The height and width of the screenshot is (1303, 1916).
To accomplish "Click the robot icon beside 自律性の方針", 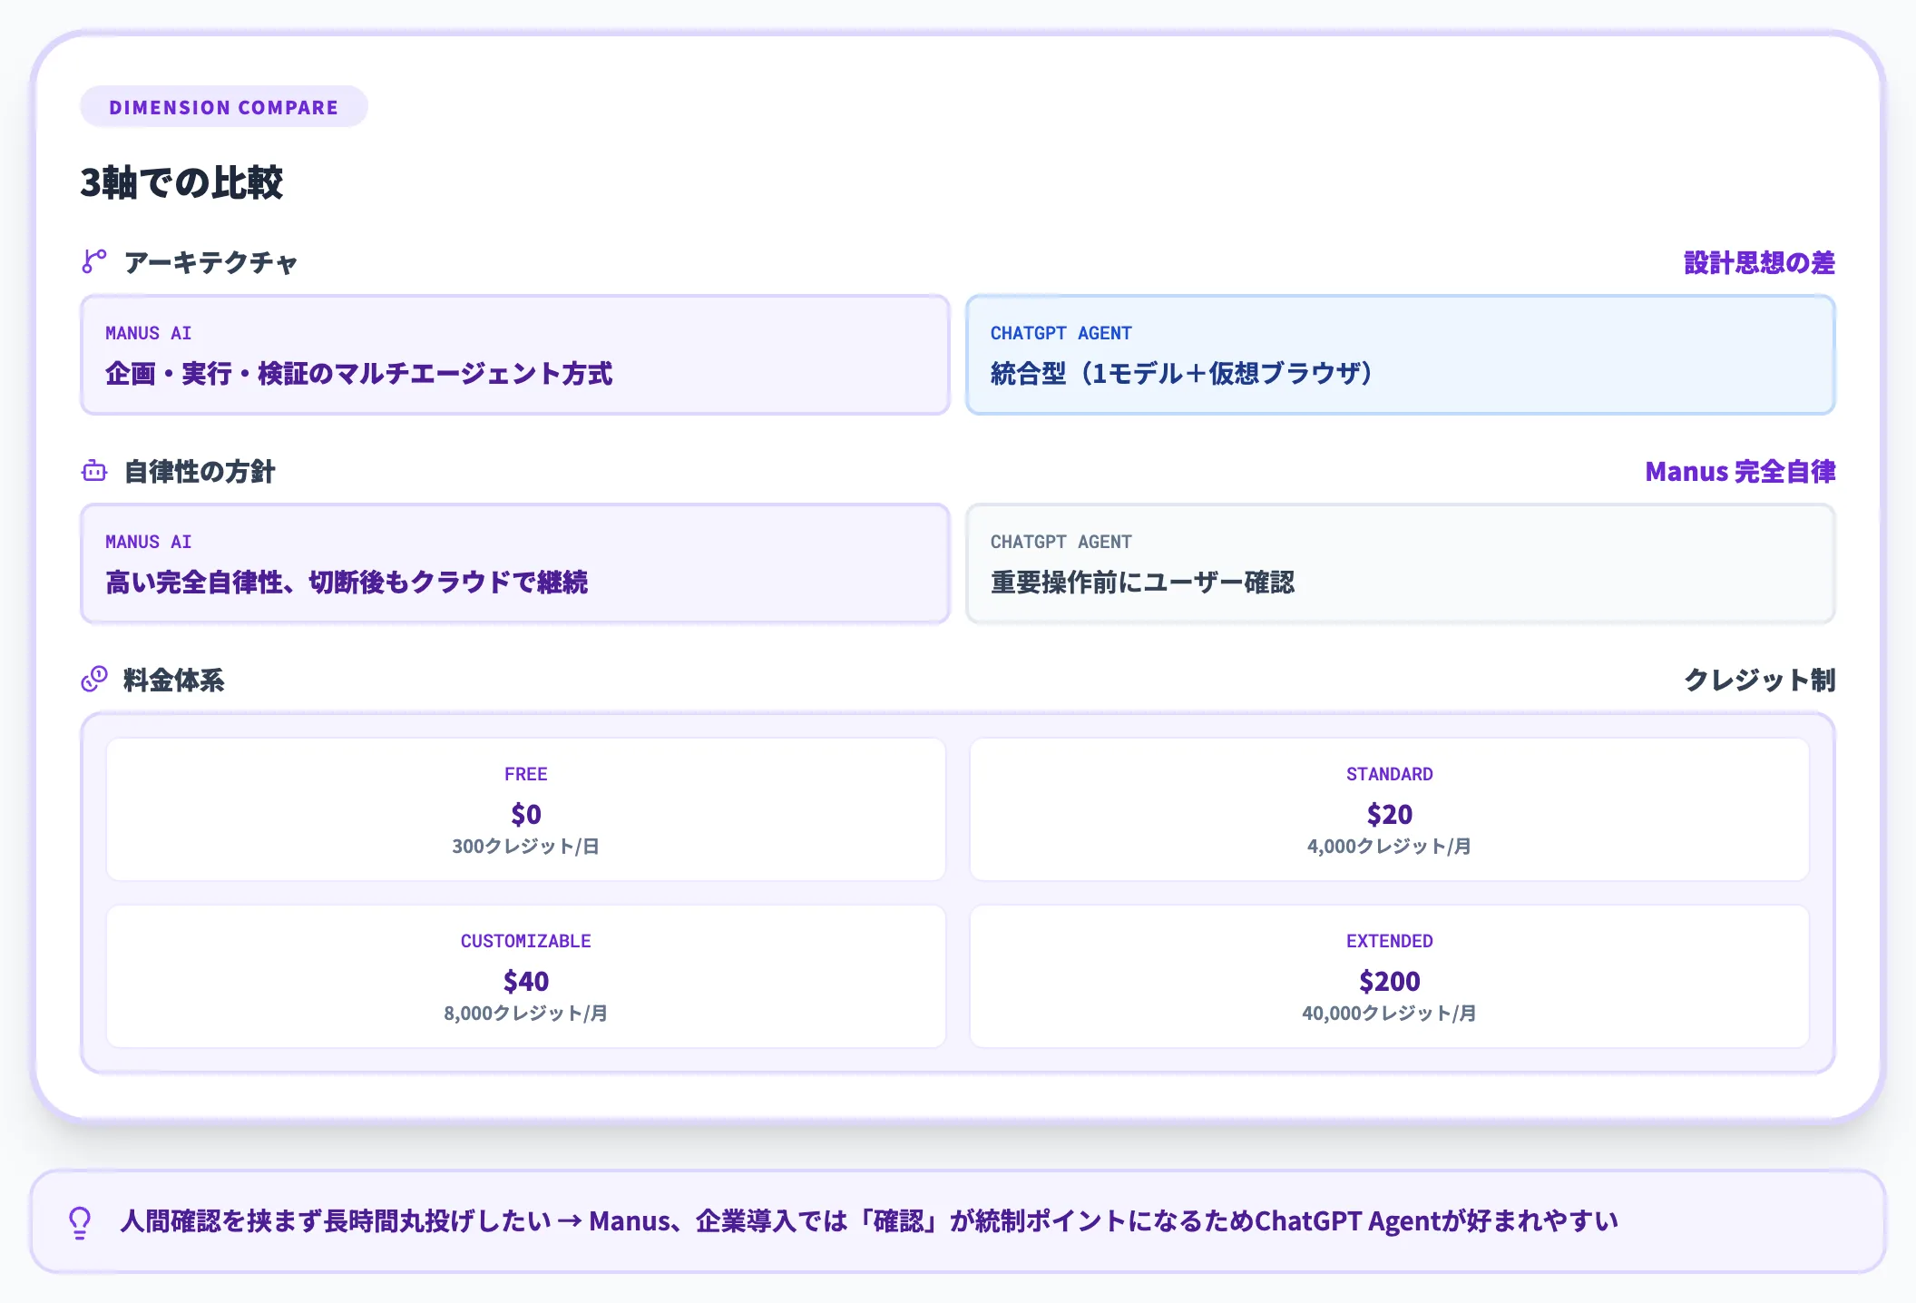I will point(94,471).
